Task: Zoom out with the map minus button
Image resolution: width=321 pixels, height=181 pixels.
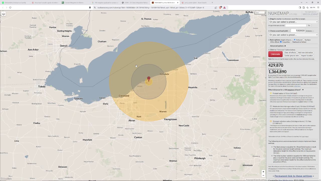Action: (x=263, y=175)
